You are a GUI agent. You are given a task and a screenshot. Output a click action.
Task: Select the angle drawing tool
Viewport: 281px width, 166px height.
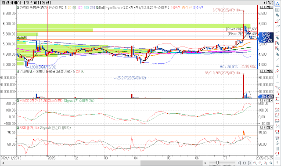277,65
